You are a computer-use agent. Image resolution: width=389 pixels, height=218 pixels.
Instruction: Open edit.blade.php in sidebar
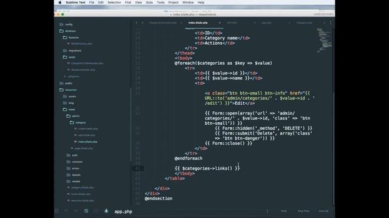coord(86,136)
